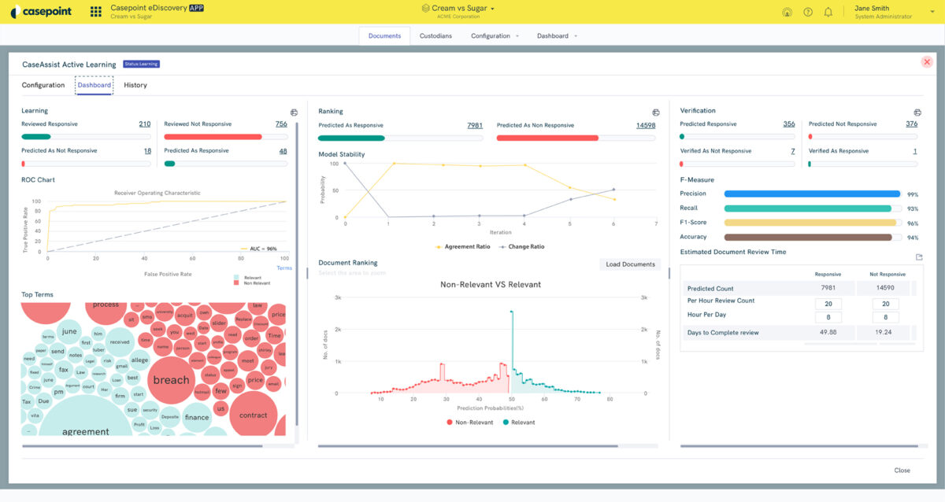This screenshot has width=945, height=502.
Task: Open the Configuration dropdown in the navigation bar
Action: pos(494,35)
